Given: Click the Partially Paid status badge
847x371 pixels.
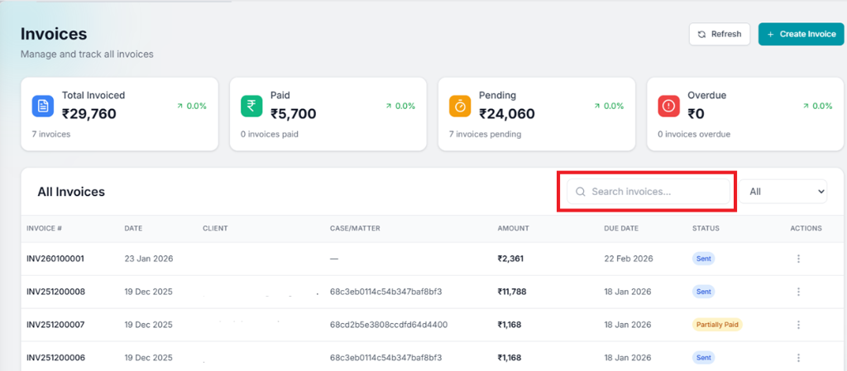Looking at the screenshot, I should 717,325.
